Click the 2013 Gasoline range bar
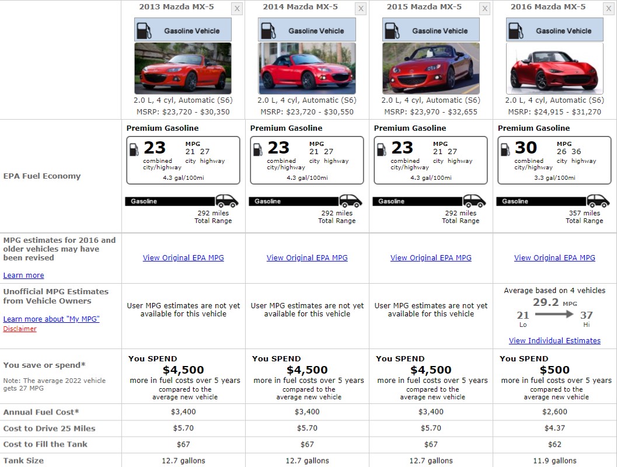617x467 pixels. pos(170,201)
